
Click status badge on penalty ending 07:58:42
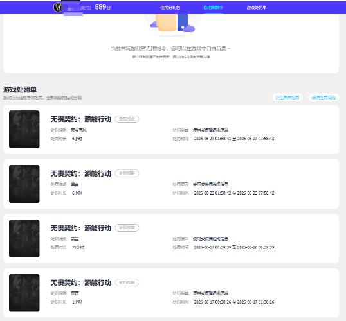tap(127, 173)
